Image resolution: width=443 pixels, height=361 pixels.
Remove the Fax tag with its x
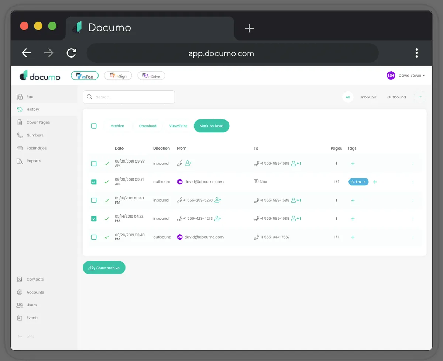(x=365, y=182)
